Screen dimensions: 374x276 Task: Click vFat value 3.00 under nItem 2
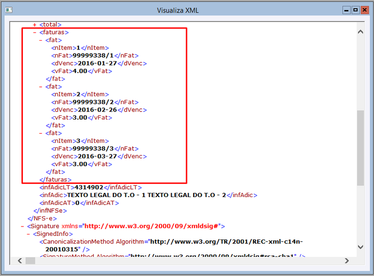coord(80,118)
